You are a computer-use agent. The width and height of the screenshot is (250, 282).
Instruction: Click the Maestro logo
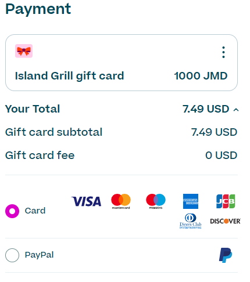[x=156, y=201]
